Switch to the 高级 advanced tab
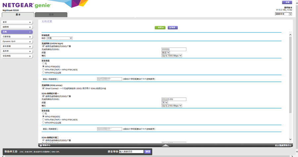The width and height of the screenshot is (298, 157). click(51, 15)
